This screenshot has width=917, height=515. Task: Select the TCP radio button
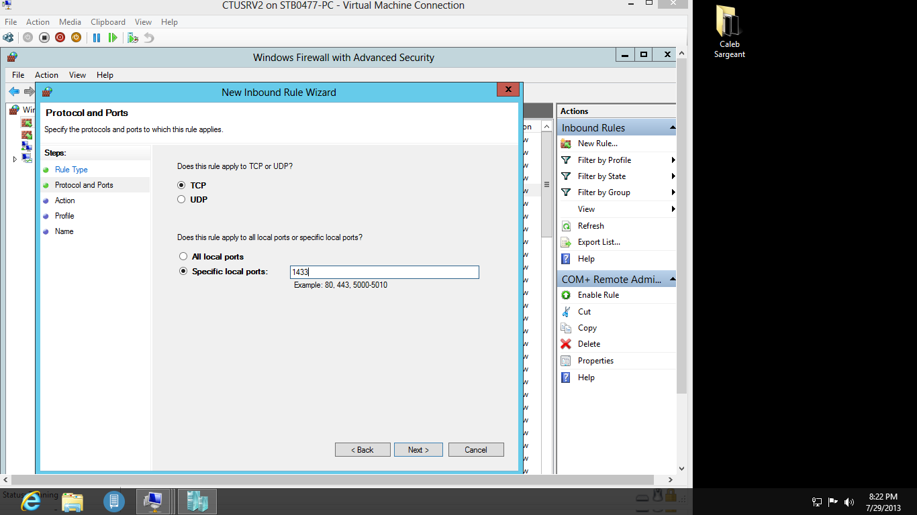[x=181, y=185]
